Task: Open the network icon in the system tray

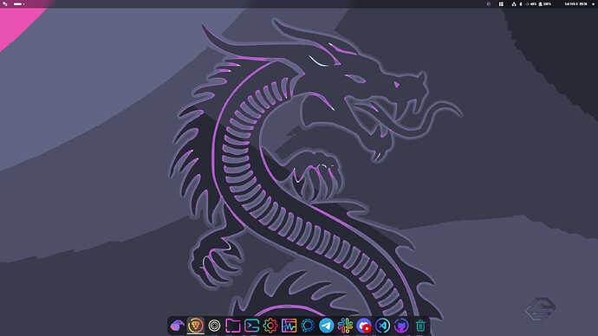Action: (514, 3)
